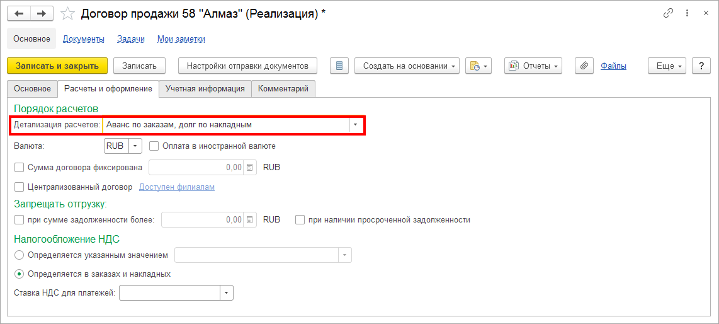
Task: Toggle "Централизованный договор" checkbox
Action: pyautogui.click(x=19, y=187)
